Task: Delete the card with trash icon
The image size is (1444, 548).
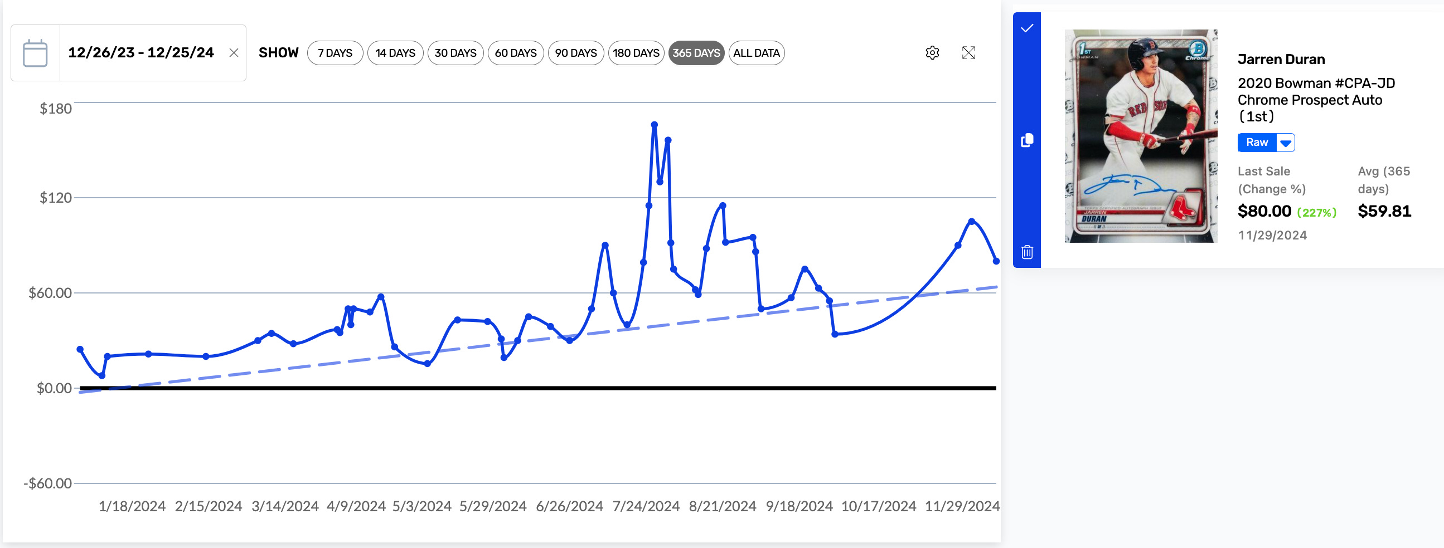Action: [x=1027, y=252]
